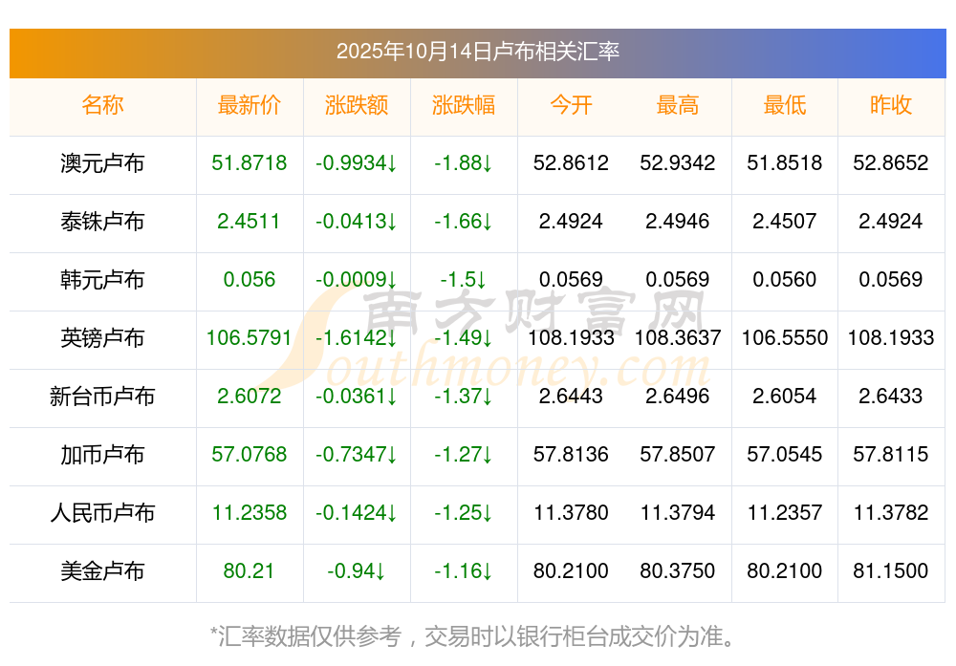Select the 涨跌额 column header
The image size is (956, 666).
pos(357,106)
